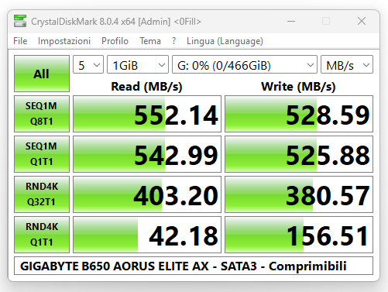Image resolution: width=388 pixels, height=292 pixels.
Task: Select the 552.14 read result
Action: pos(147,114)
